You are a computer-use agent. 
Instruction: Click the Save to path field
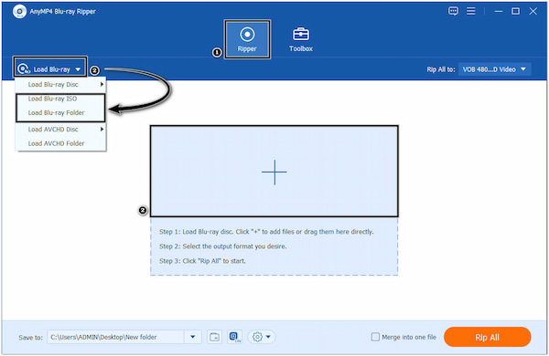pyautogui.click(x=115, y=337)
